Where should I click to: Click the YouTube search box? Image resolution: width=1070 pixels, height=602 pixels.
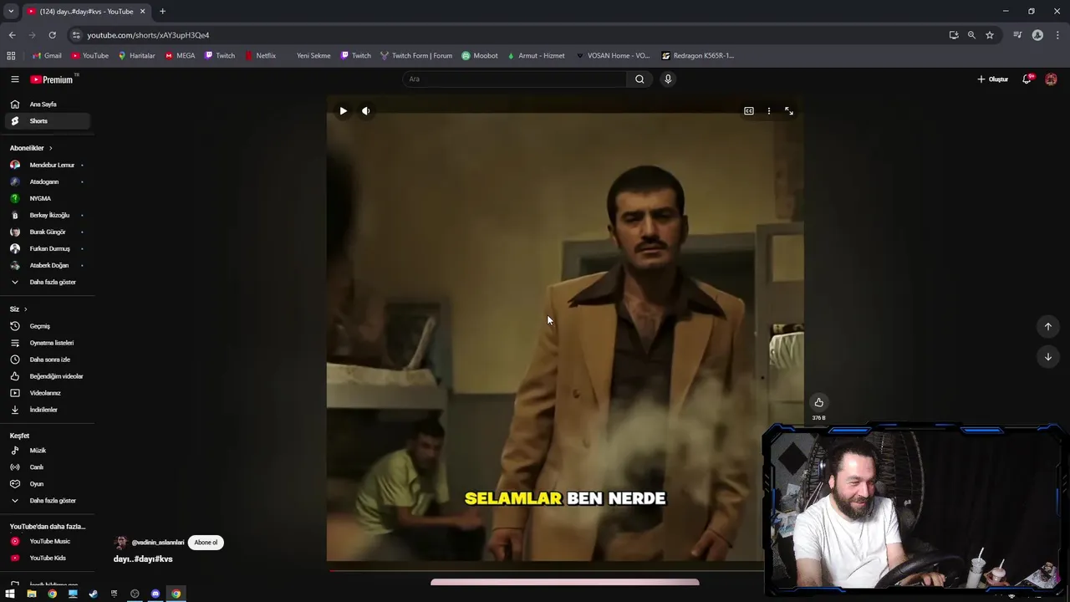[x=514, y=79]
